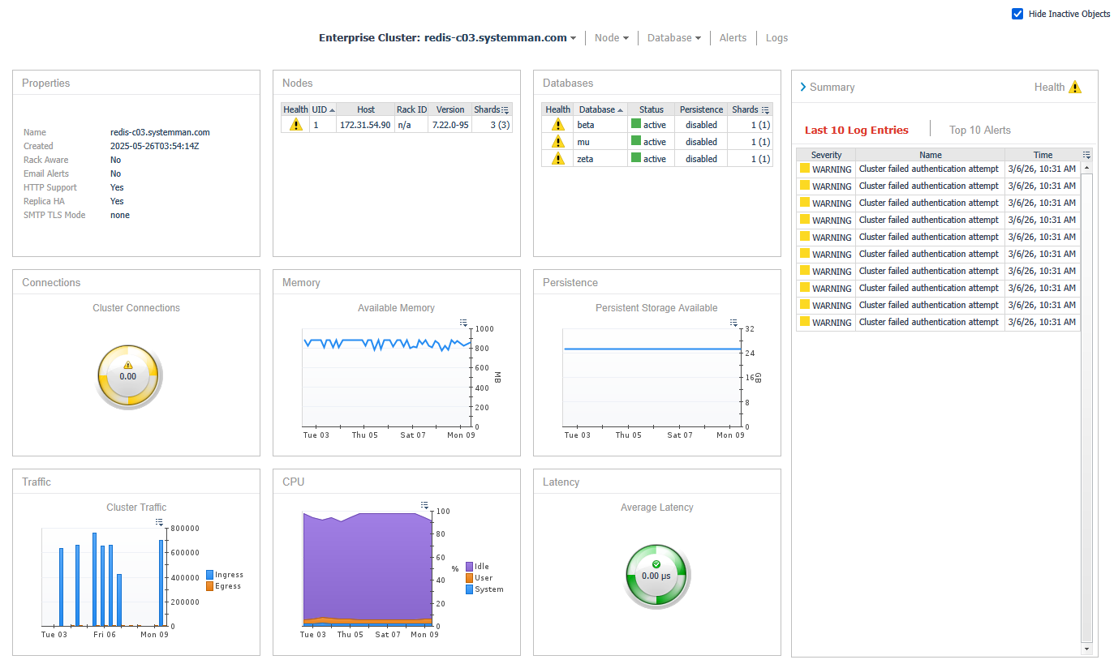Sort log entries by Time column
The image size is (1114, 664).
[1043, 155]
